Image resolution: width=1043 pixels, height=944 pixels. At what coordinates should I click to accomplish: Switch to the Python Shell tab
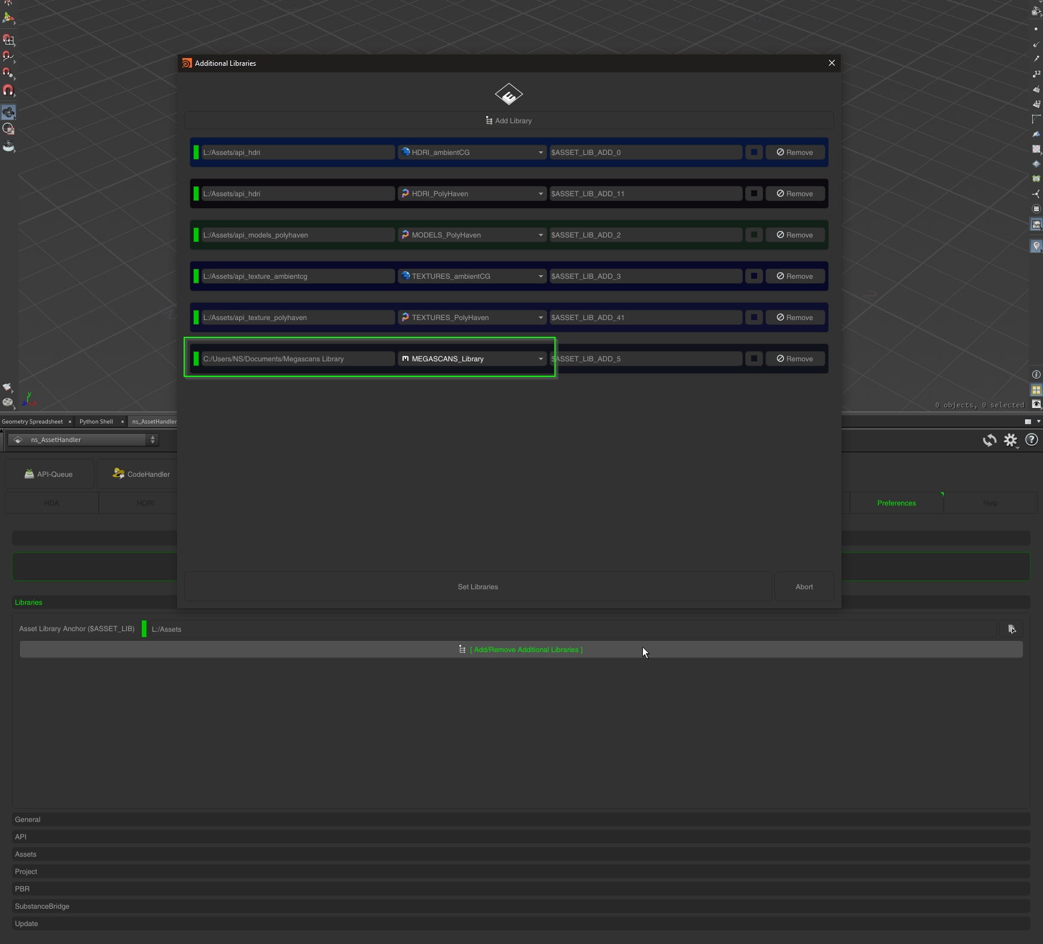pos(96,422)
